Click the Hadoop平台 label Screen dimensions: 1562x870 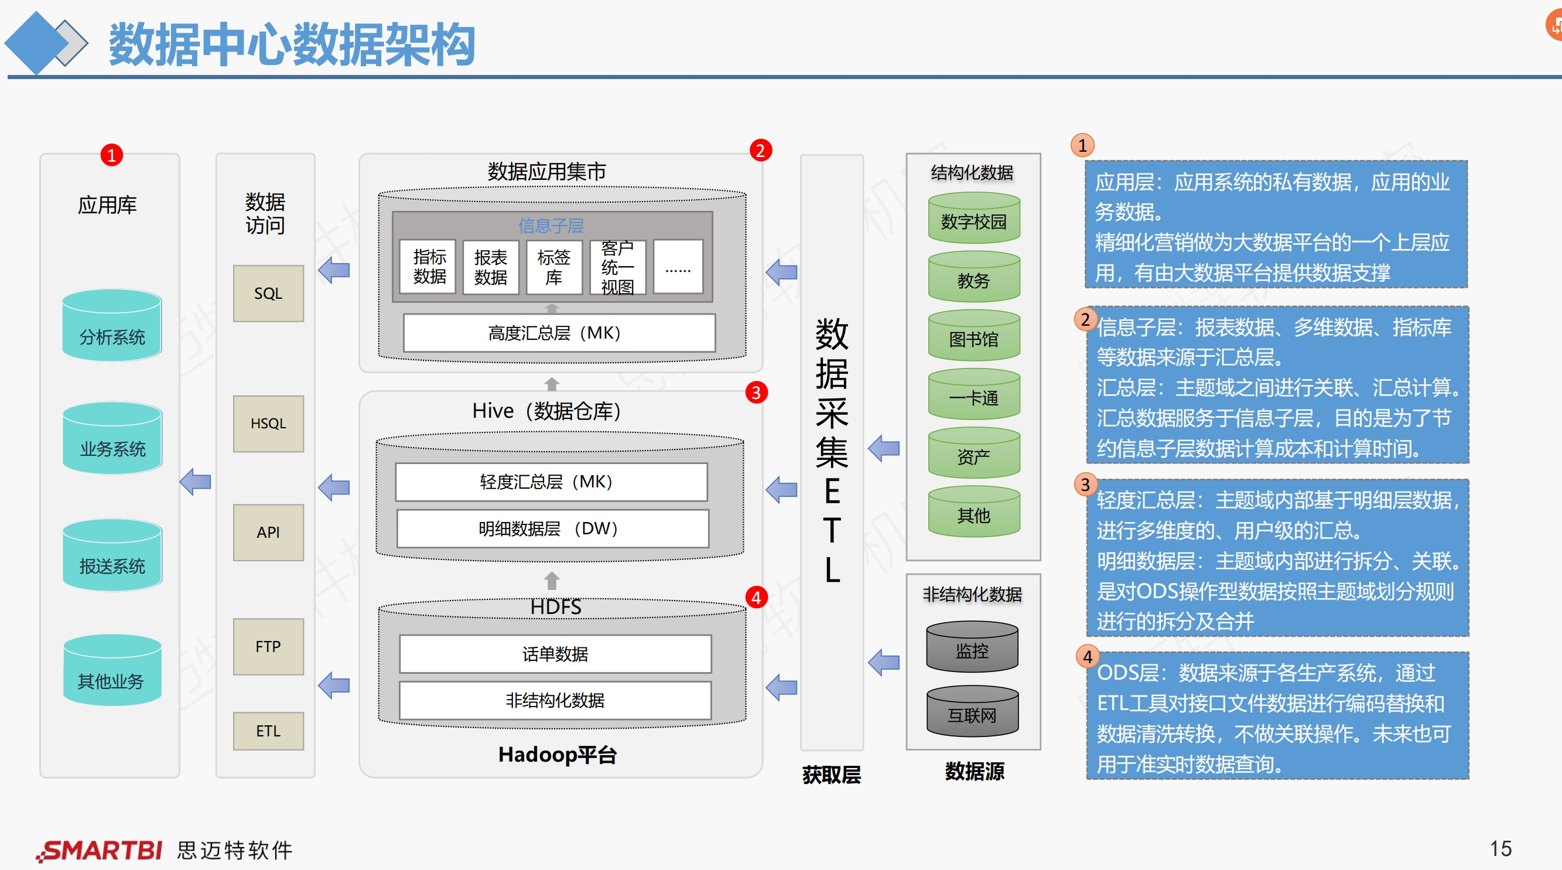(557, 754)
